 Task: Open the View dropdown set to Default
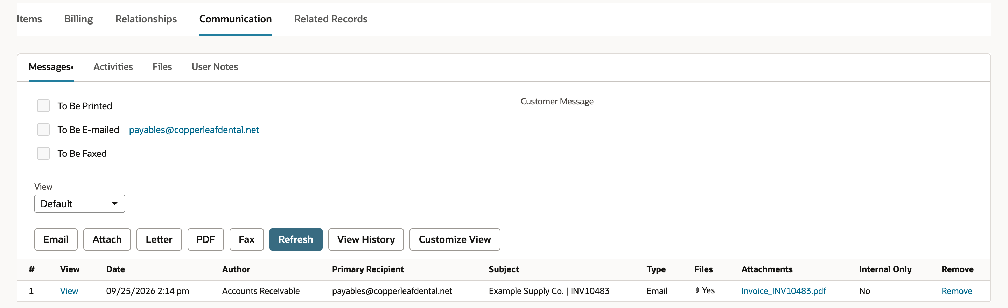pyautogui.click(x=79, y=203)
